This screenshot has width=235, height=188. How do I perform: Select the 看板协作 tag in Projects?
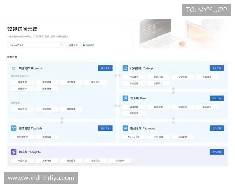(96, 82)
